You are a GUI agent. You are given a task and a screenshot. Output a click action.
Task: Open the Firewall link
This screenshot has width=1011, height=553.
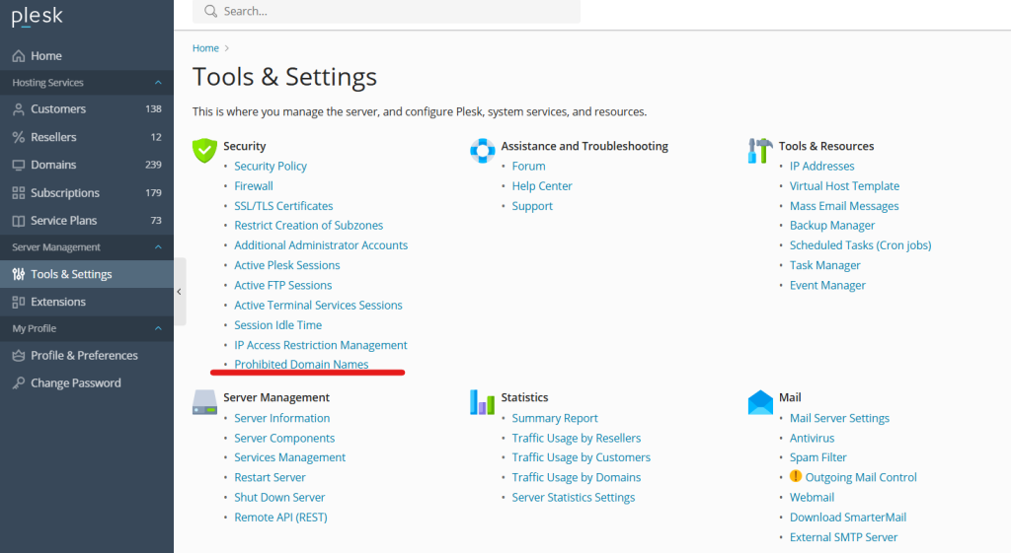(254, 186)
